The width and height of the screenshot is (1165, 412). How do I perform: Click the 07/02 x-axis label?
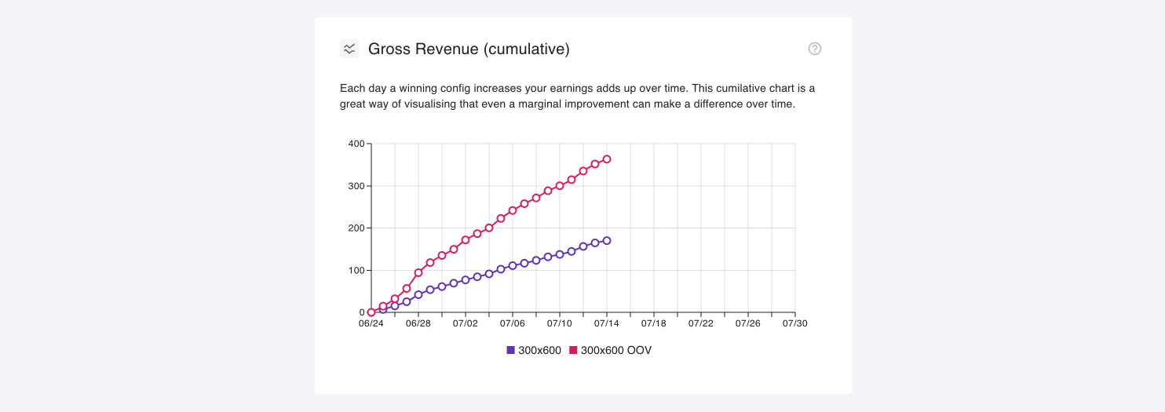(466, 323)
